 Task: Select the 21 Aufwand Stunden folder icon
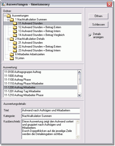(15, 43)
